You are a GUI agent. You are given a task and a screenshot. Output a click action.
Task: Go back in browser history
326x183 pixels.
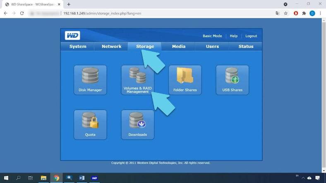(x=6, y=13)
